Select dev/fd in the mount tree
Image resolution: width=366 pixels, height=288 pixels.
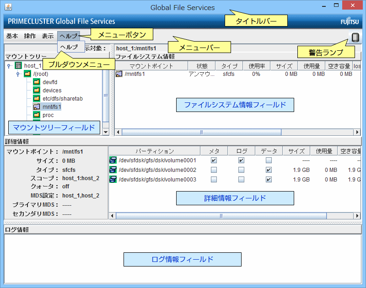click(50, 82)
